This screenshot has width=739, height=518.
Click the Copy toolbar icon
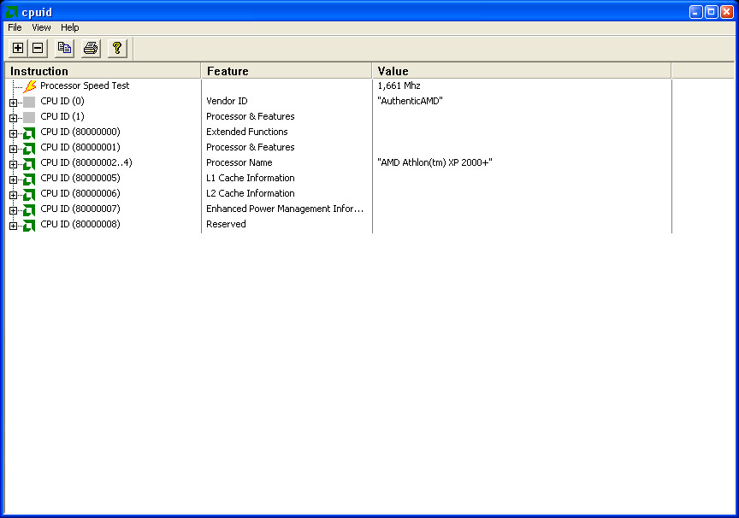point(64,48)
